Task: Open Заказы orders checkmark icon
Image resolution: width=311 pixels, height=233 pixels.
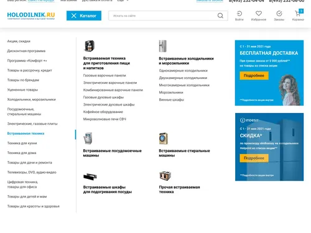Action: [279, 14]
